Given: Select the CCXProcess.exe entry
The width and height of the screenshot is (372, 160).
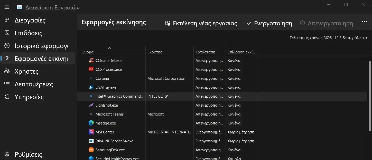Looking at the screenshot, I should tap(109, 70).
